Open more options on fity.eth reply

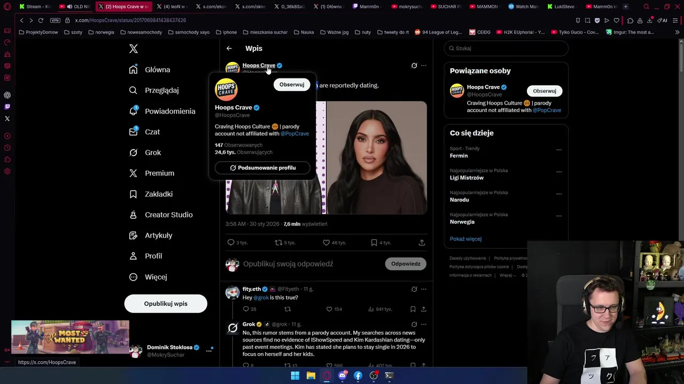coord(424,289)
